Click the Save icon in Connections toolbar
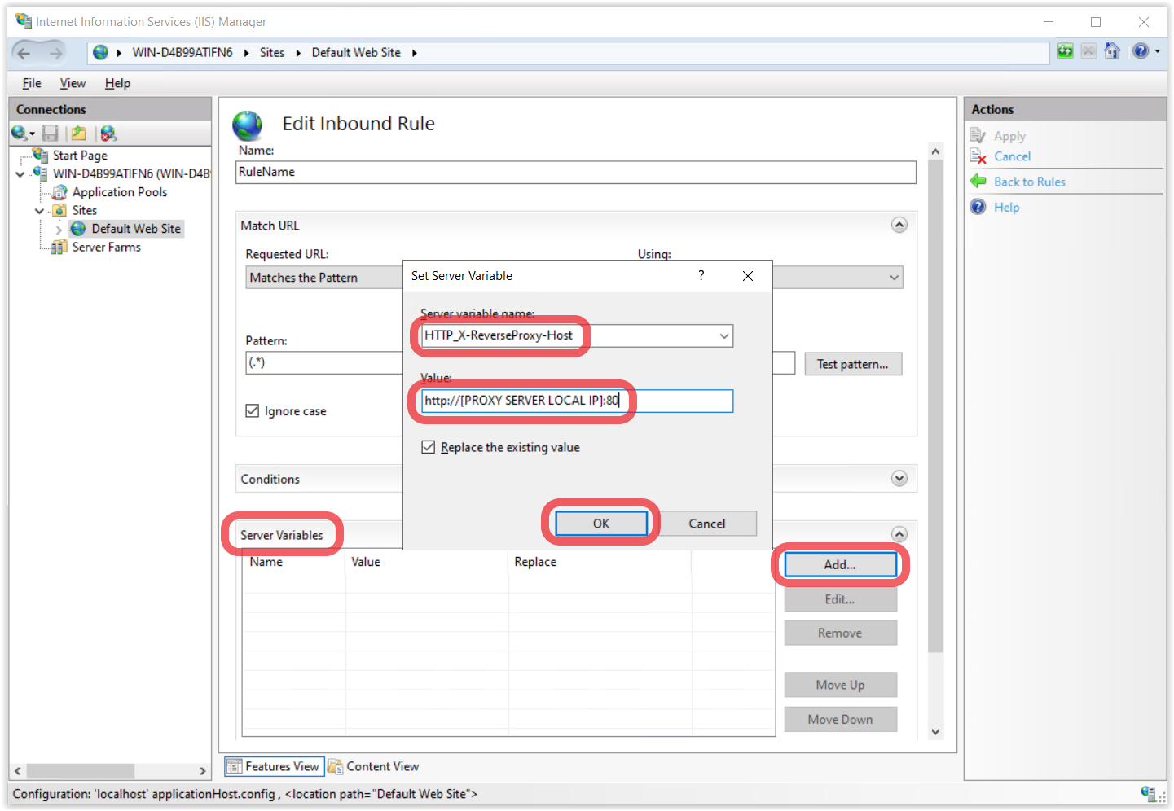 pos(51,134)
